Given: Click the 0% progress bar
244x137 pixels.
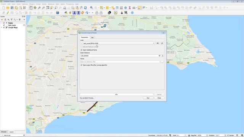Looking at the screenshot, I should click(116, 94).
